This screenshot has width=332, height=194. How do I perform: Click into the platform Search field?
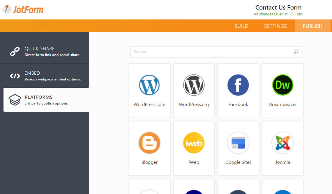[211, 52]
